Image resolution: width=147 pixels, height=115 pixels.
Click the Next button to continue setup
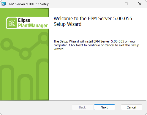(x=105, y=107)
